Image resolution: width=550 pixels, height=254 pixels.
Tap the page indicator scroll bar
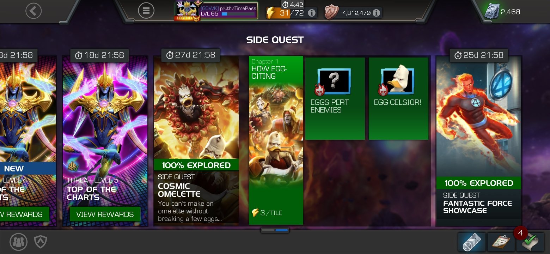(275, 230)
